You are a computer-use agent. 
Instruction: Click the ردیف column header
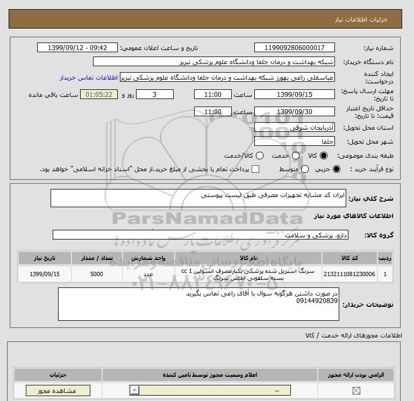(x=385, y=258)
